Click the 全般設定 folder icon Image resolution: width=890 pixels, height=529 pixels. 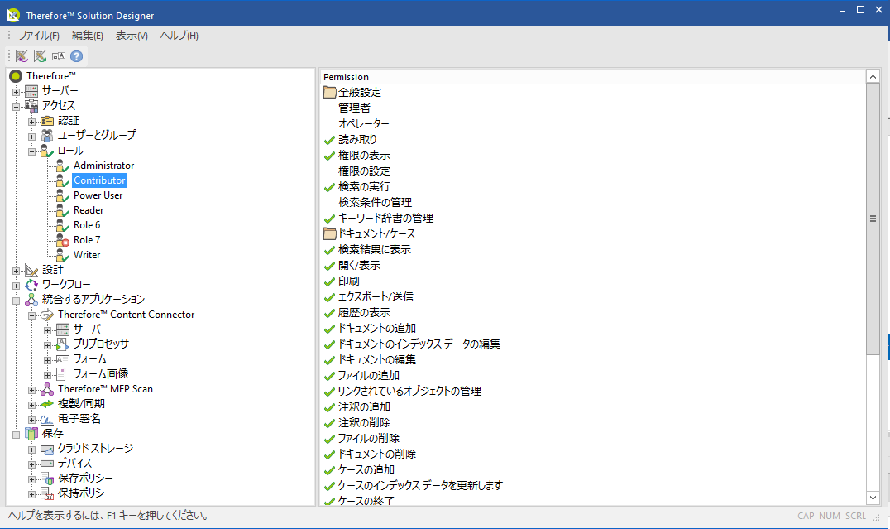coord(330,92)
